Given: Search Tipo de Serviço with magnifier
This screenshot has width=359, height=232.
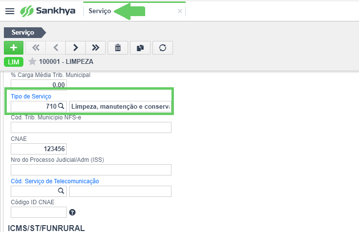Looking at the screenshot, I should pos(61,106).
